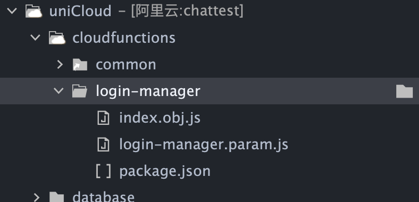Collapse the cloudfunctions folder chevron

[x=35, y=37]
